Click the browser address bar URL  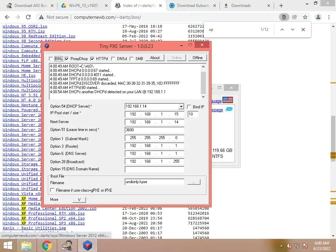point(108,17)
